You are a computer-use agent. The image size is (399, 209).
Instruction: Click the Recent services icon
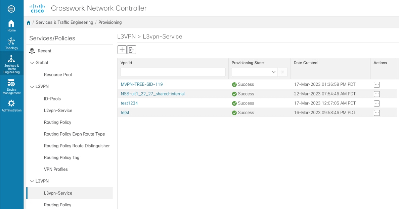[x=33, y=51]
